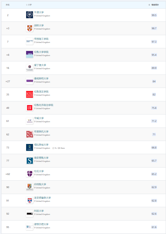Open the 帝国理工学院 link
Screen dimensions: 166x234
(x=41, y=39)
